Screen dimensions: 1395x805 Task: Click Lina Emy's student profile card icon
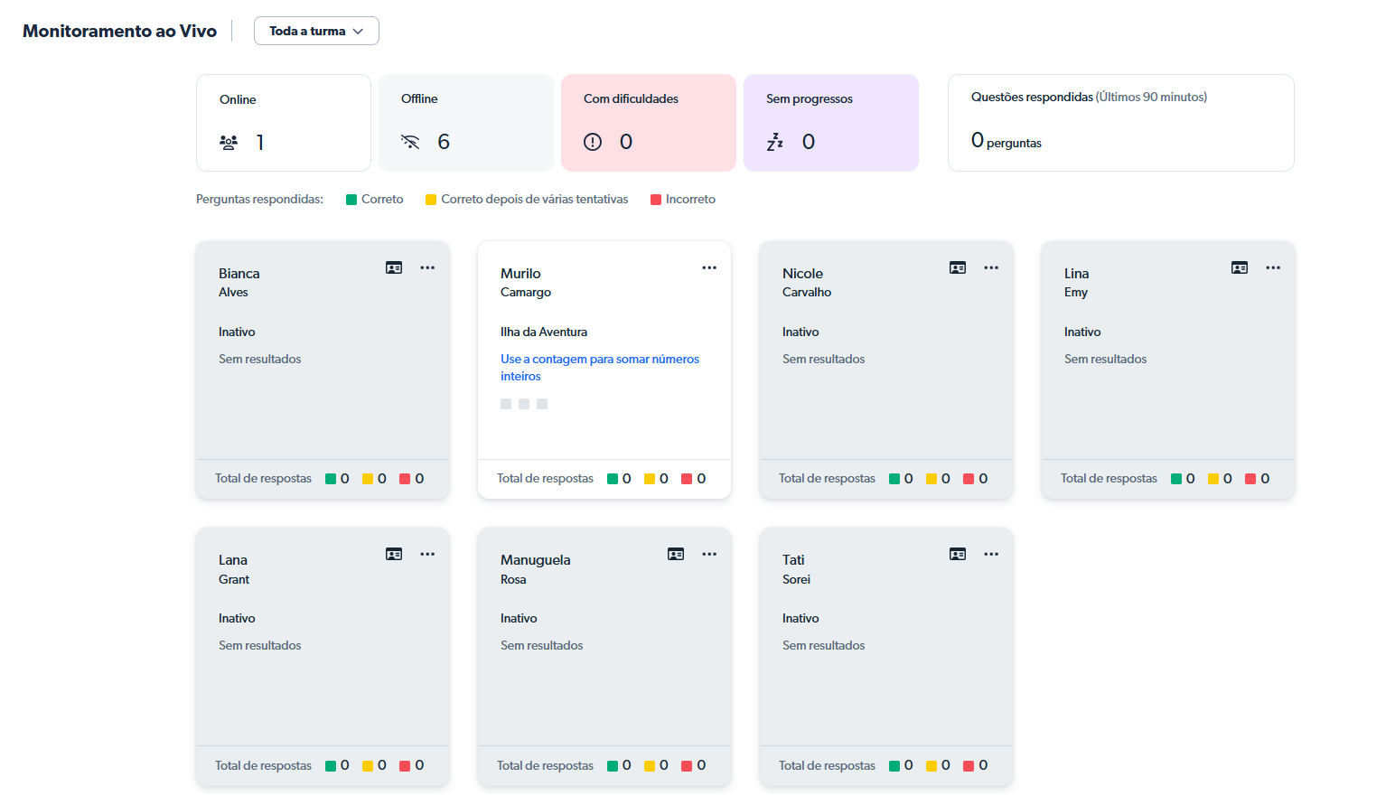pos(1240,267)
